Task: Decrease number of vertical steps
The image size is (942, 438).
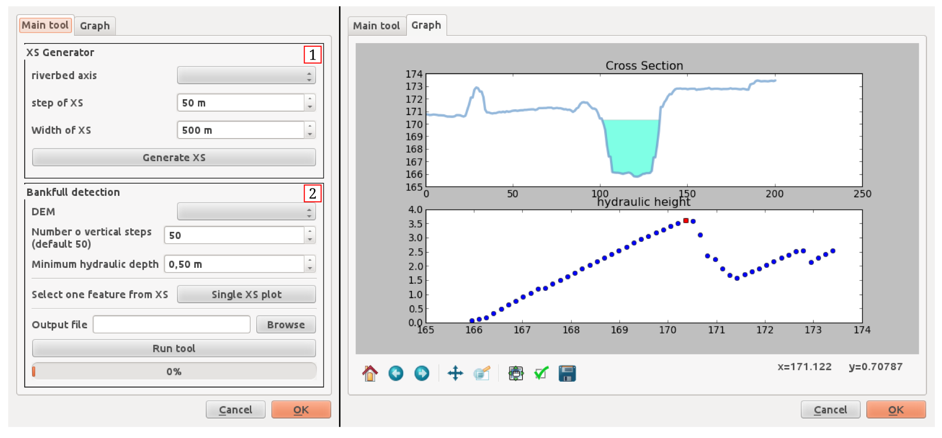Action: click(x=310, y=240)
